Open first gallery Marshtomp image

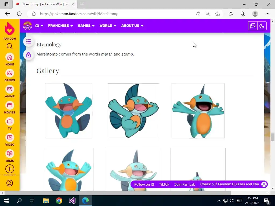pyautogui.click(x=69, y=111)
